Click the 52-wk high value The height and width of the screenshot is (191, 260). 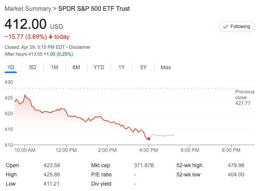(x=236, y=165)
